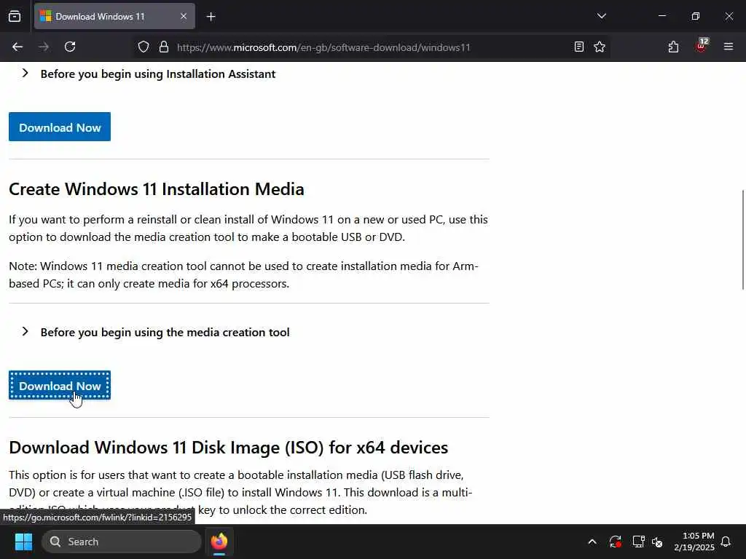Open a new tab with plus button
Screen dimensions: 746x559
[x=211, y=17]
